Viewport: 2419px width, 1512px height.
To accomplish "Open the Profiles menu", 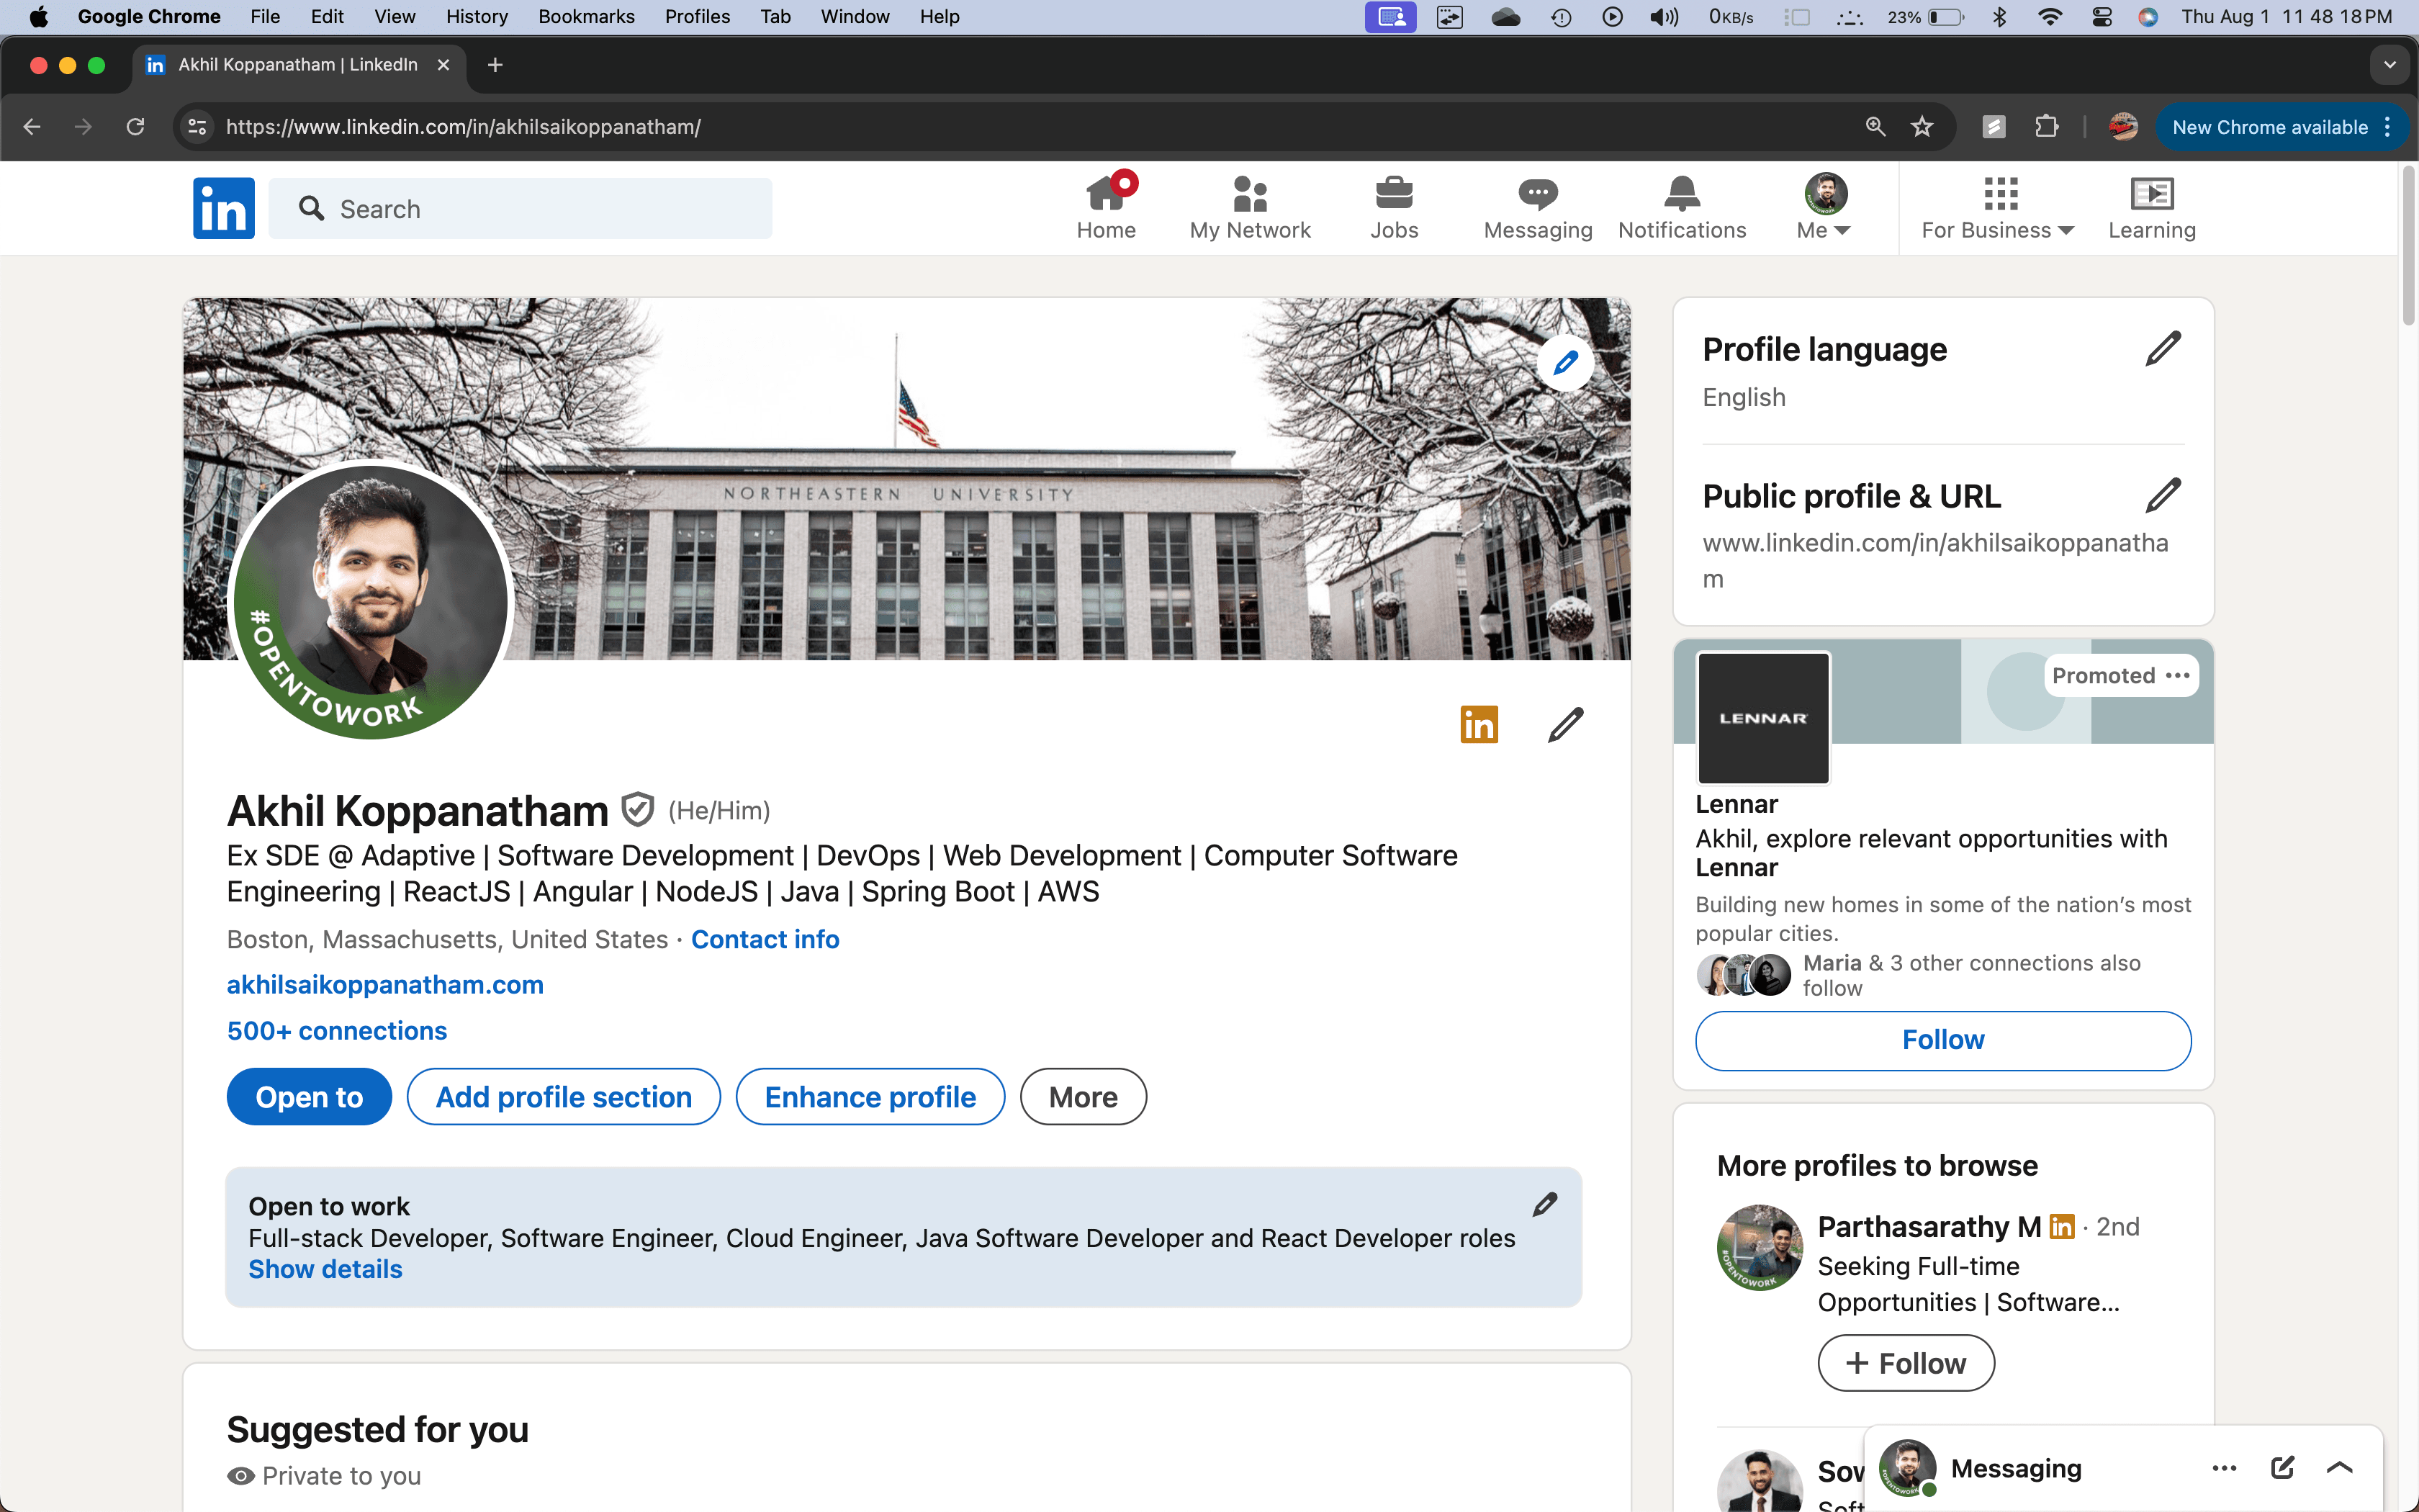I will click(698, 17).
